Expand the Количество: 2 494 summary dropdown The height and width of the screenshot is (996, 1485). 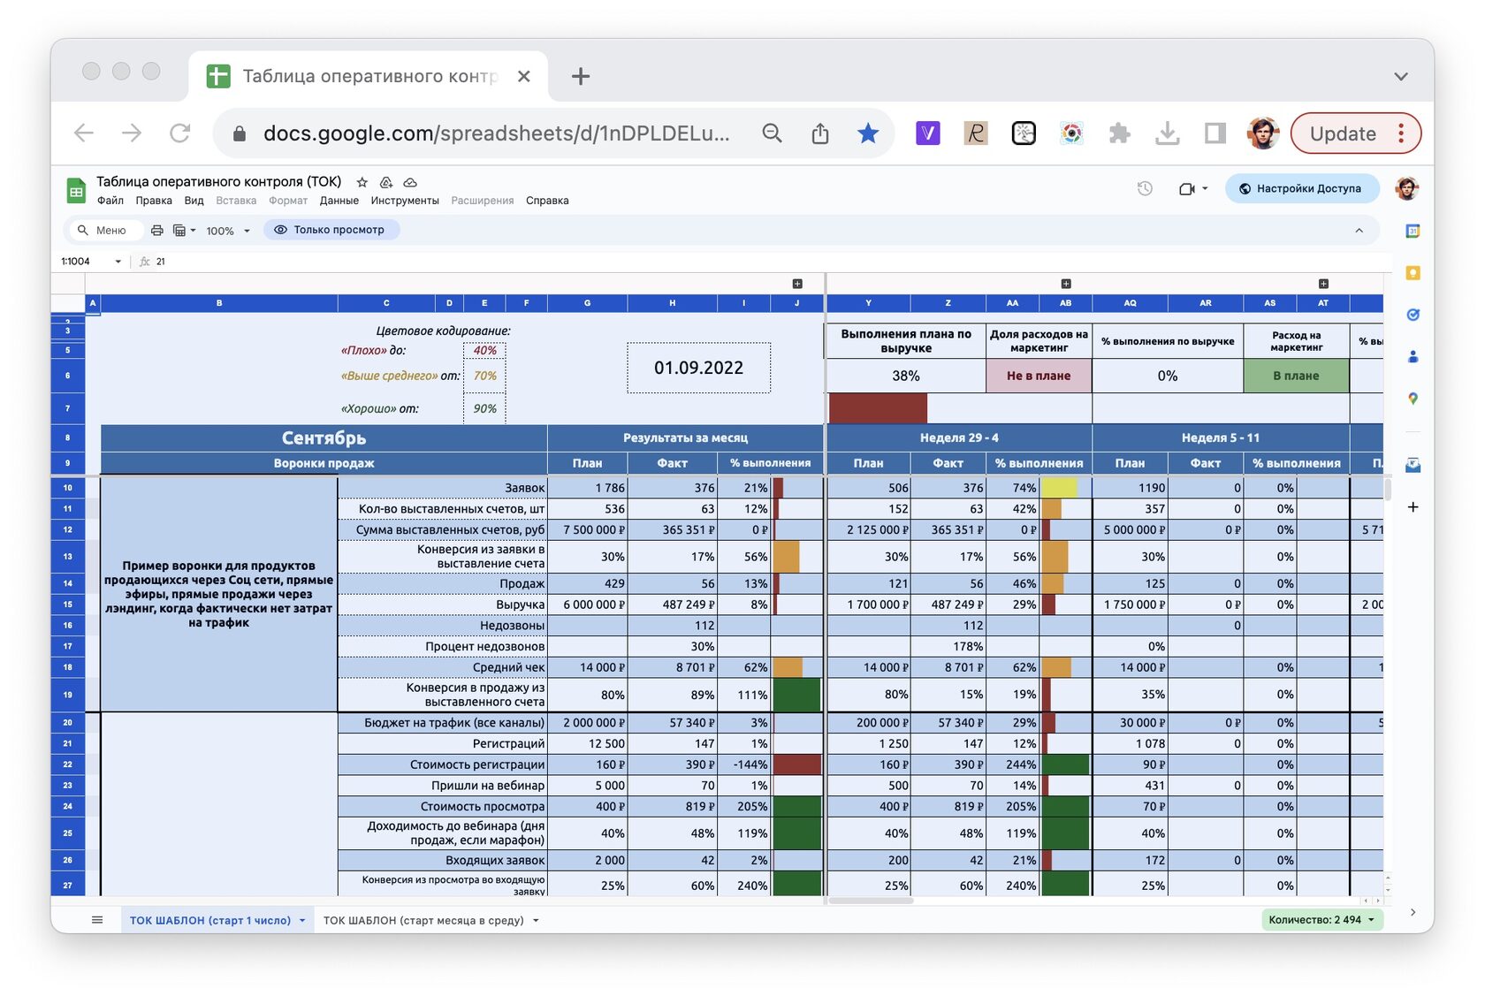click(1321, 920)
